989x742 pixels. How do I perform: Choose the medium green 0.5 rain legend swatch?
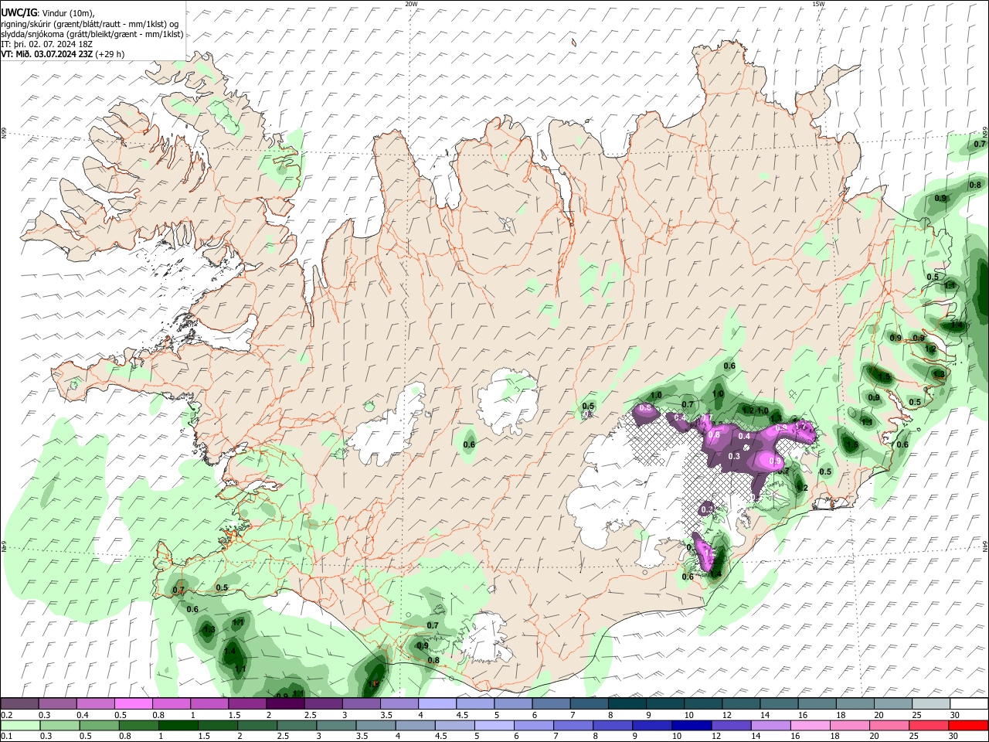click(x=99, y=725)
